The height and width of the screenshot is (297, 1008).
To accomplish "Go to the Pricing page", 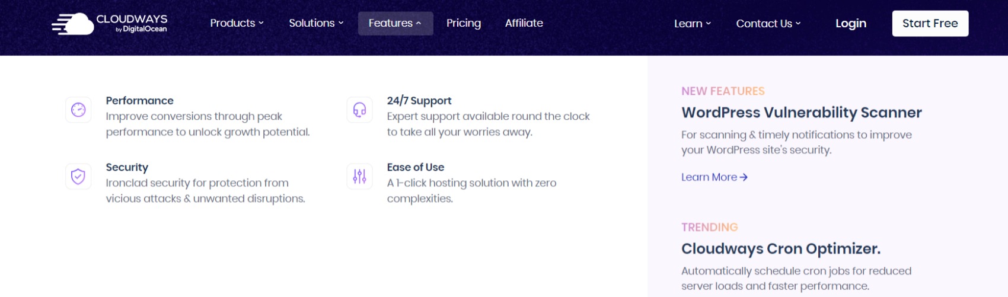I will pos(464,23).
